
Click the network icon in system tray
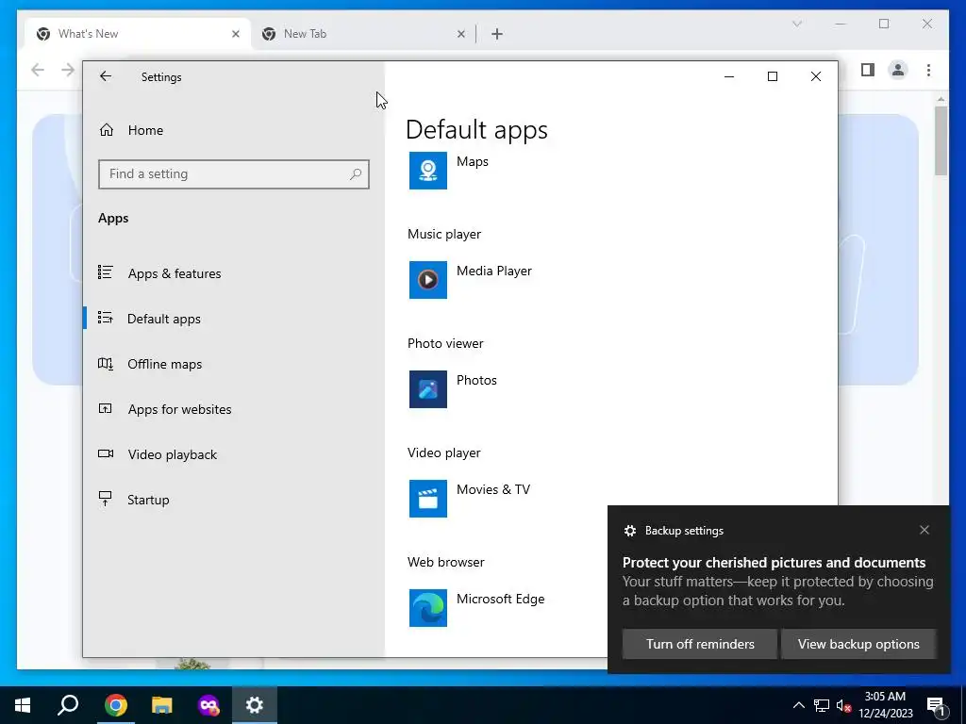821,705
